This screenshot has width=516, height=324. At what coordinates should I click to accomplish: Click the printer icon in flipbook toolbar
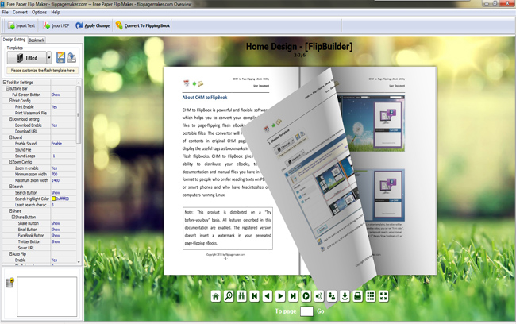coord(357,296)
